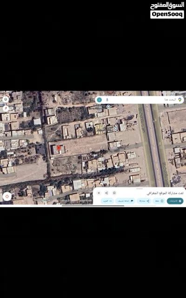Viewport: 186px width, 298px height.
Task: Center map on my location
Action: [x=7, y=196]
